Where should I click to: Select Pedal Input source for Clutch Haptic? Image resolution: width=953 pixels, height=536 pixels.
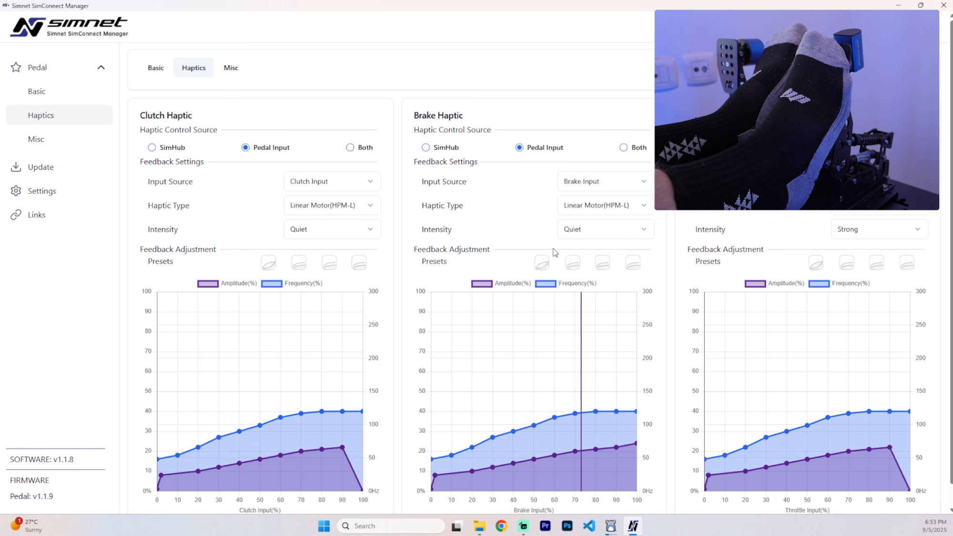[245, 147]
